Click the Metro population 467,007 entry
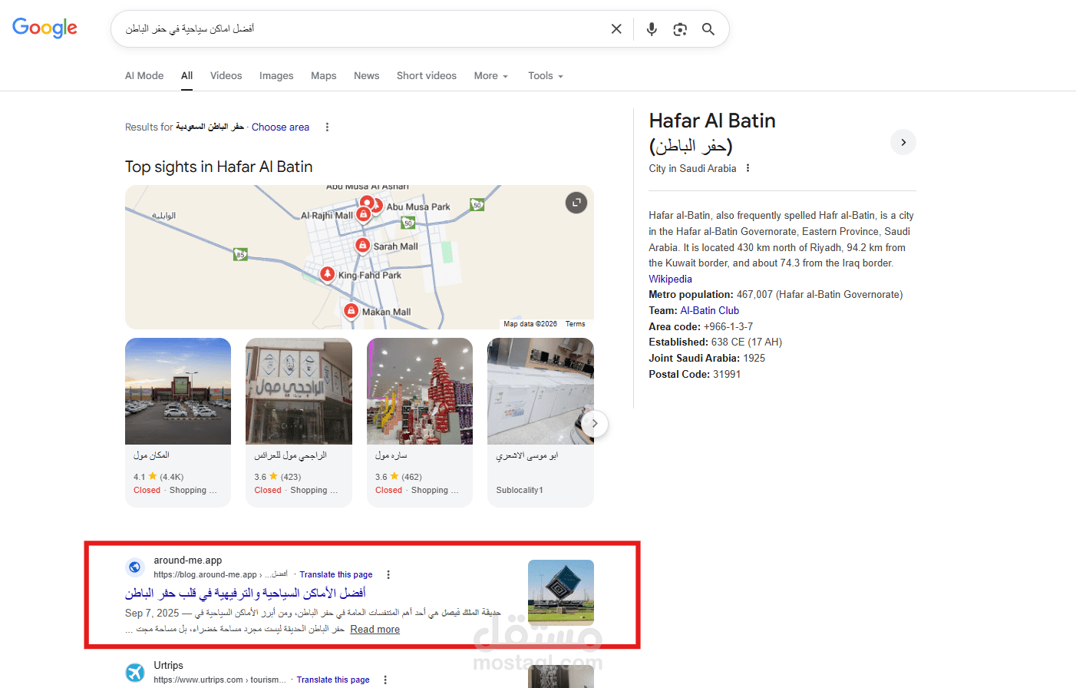 coord(775,294)
